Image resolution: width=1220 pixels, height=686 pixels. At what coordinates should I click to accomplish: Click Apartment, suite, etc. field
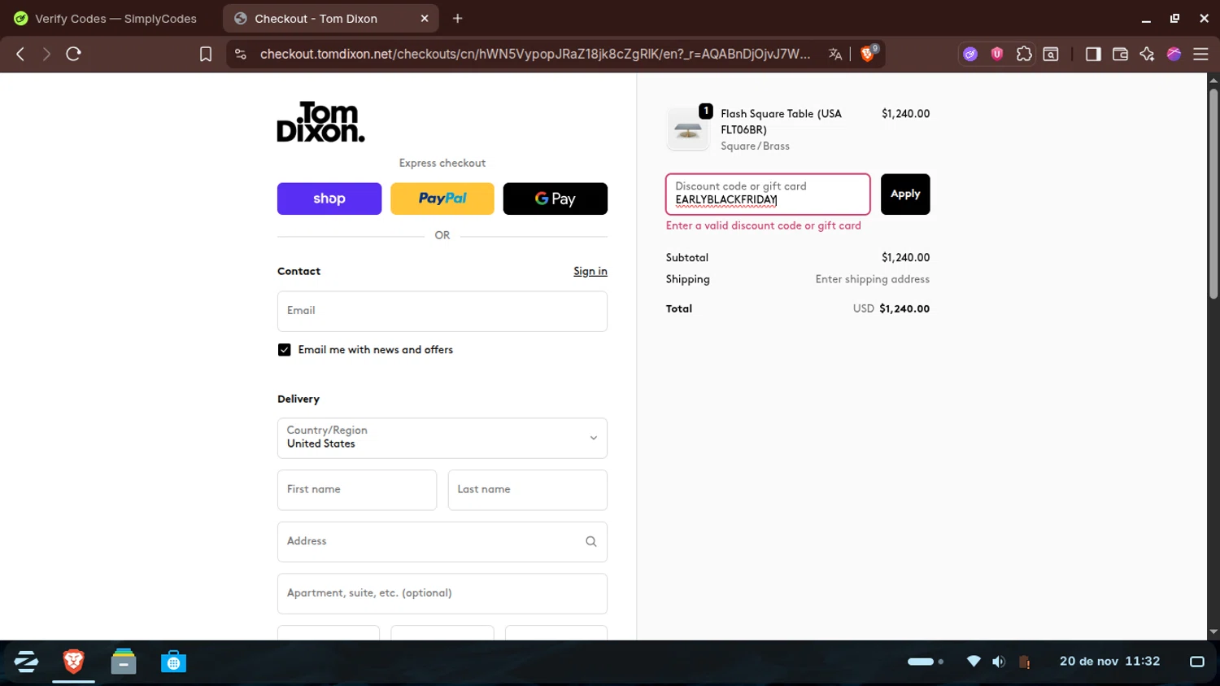[442, 593]
